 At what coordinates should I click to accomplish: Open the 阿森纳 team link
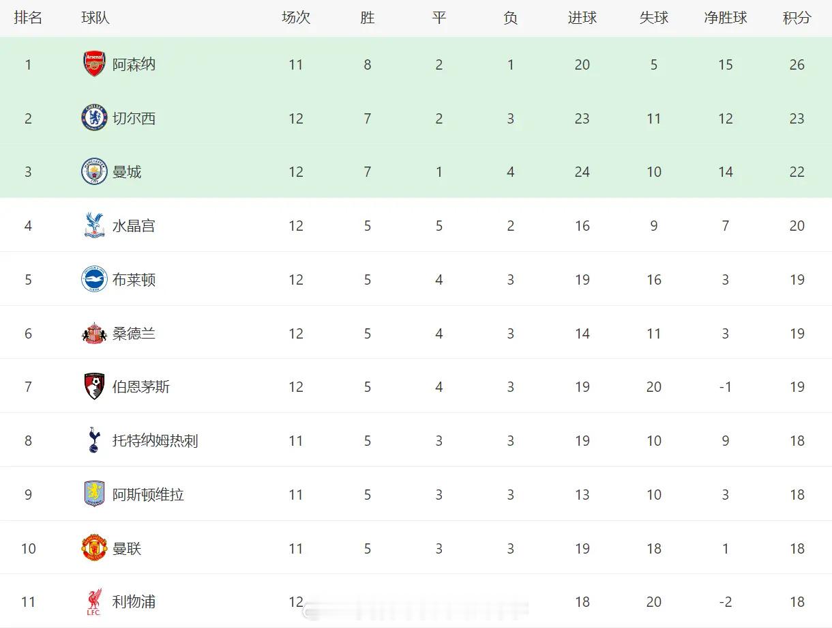[x=134, y=64]
